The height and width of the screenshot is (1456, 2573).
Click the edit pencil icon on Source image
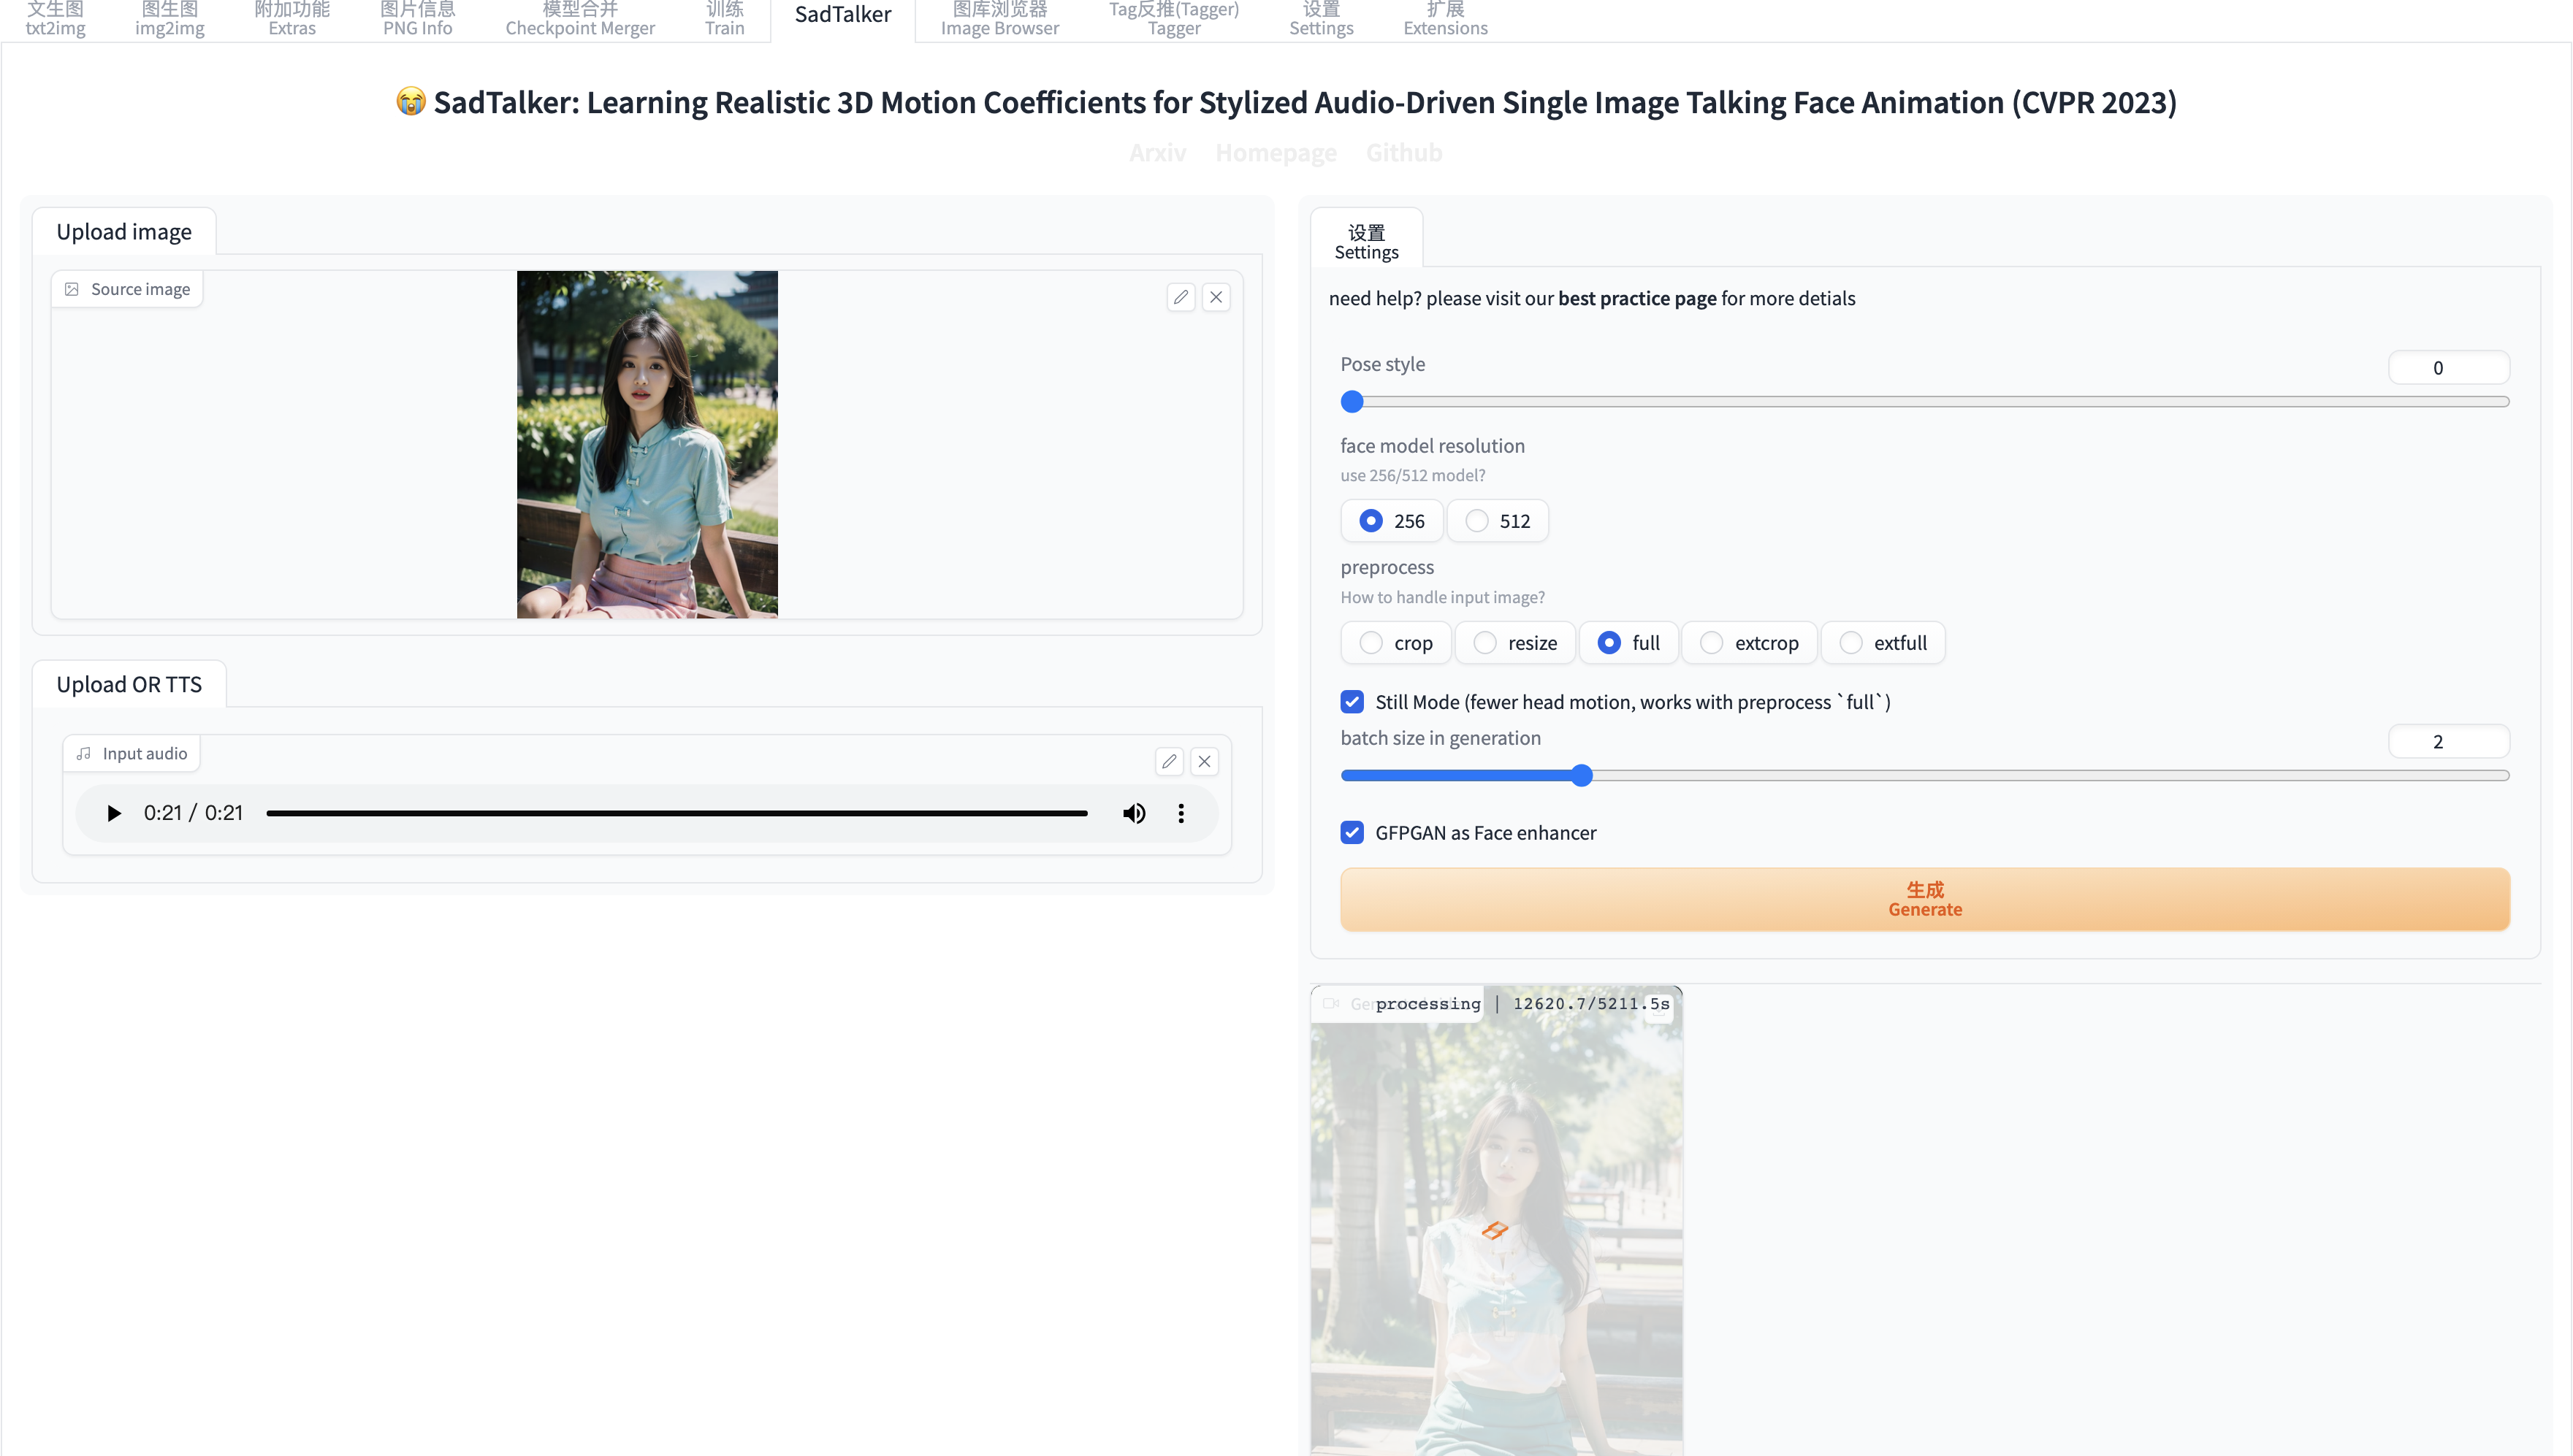pos(1181,297)
